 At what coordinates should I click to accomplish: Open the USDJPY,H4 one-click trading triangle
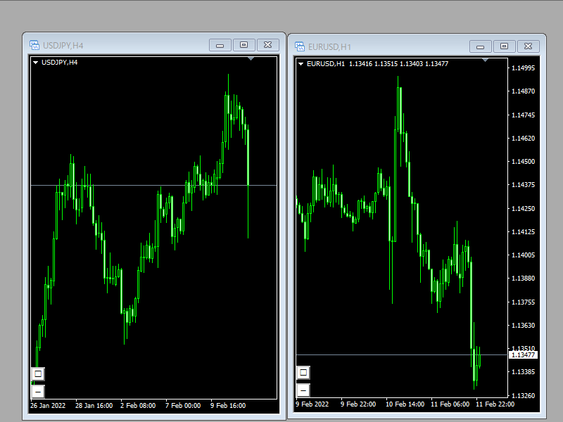click(x=35, y=63)
